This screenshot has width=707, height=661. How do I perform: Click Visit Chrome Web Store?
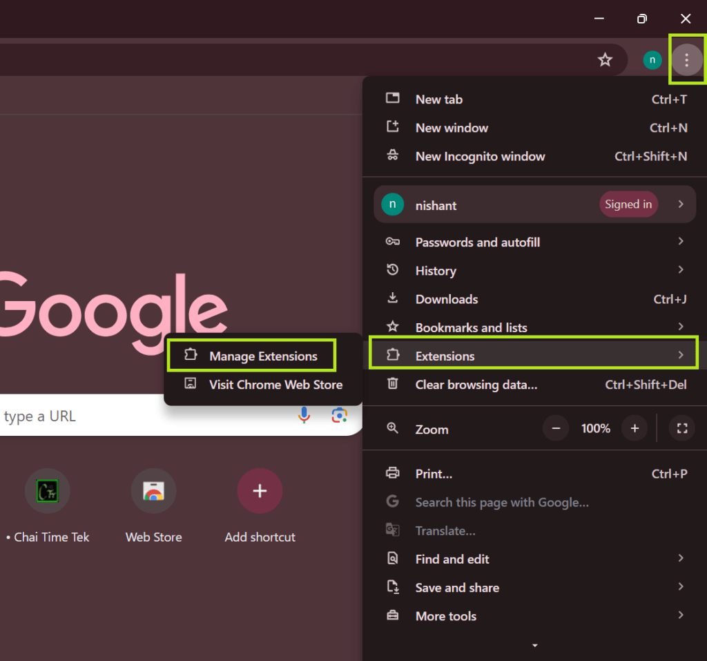click(x=263, y=385)
